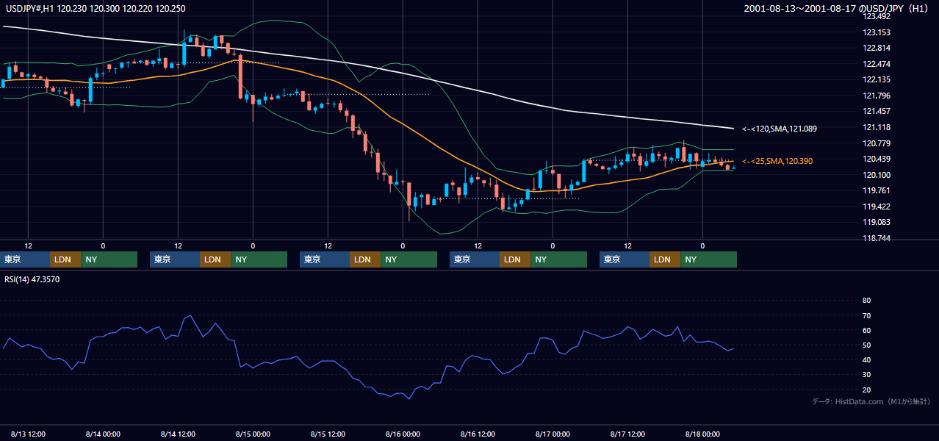The image size is (939, 441).
Task: Click the 8/17 12:00 time axis label
Action: (x=627, y=434)
